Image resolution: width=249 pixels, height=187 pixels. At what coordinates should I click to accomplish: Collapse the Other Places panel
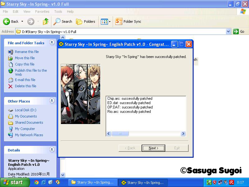tap(52, 101)
